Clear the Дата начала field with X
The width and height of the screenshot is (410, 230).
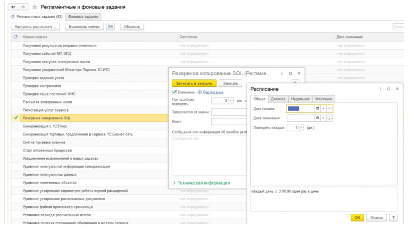point(323,109)
